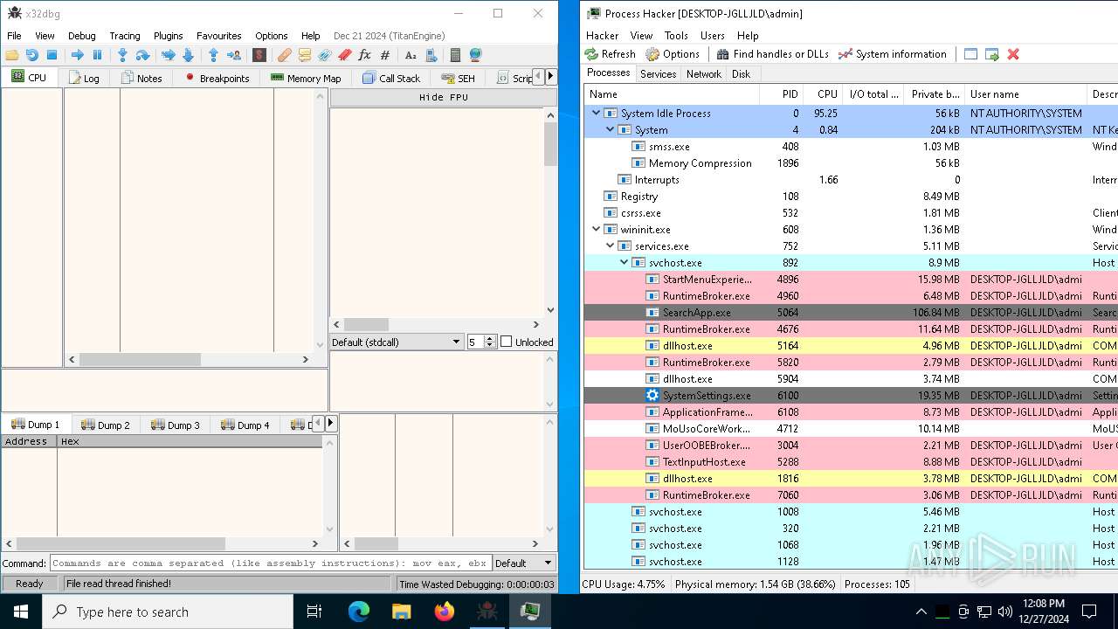The image size is (1118, 629).
Task: Open the Default command type dropdown
Action: [524, 563]
